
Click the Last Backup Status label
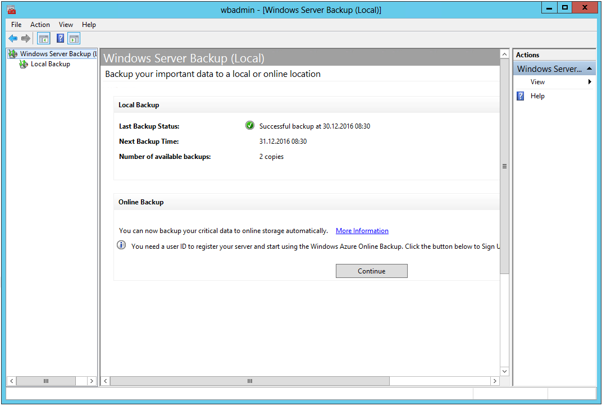point(149,126)
